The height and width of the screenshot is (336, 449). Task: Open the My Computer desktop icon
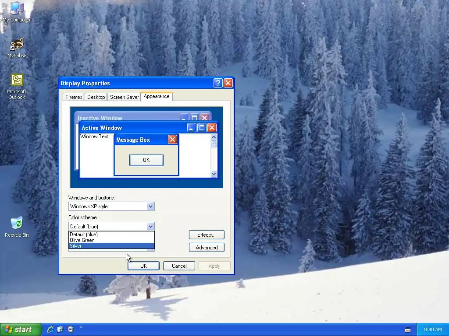(17, 11)
